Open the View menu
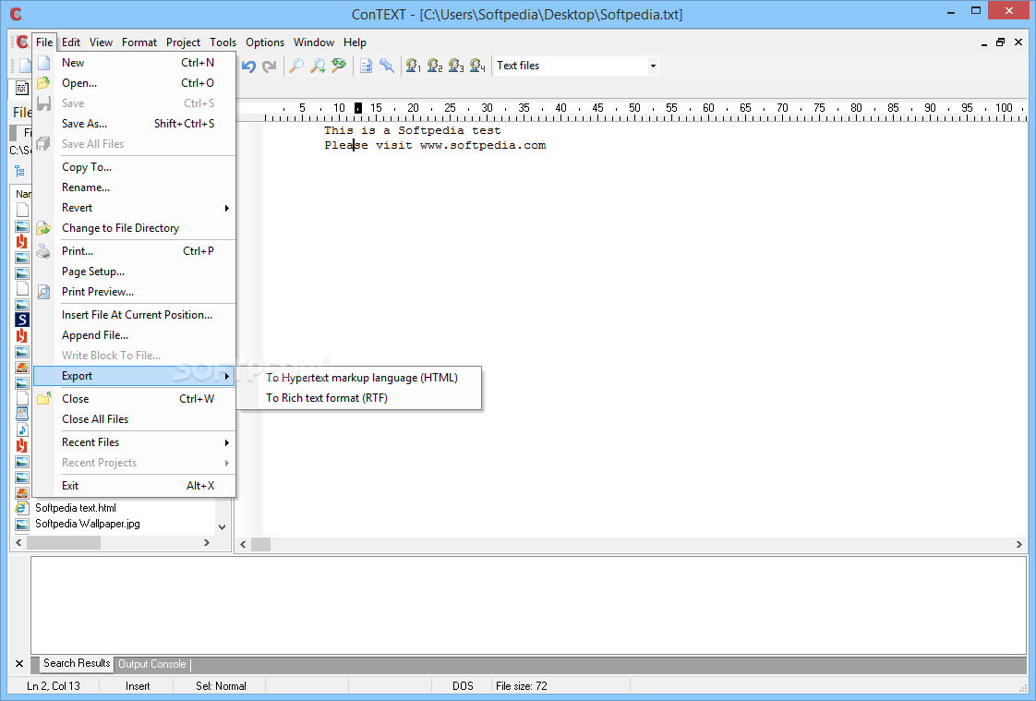1036x701 pixels. pos(101,42)
